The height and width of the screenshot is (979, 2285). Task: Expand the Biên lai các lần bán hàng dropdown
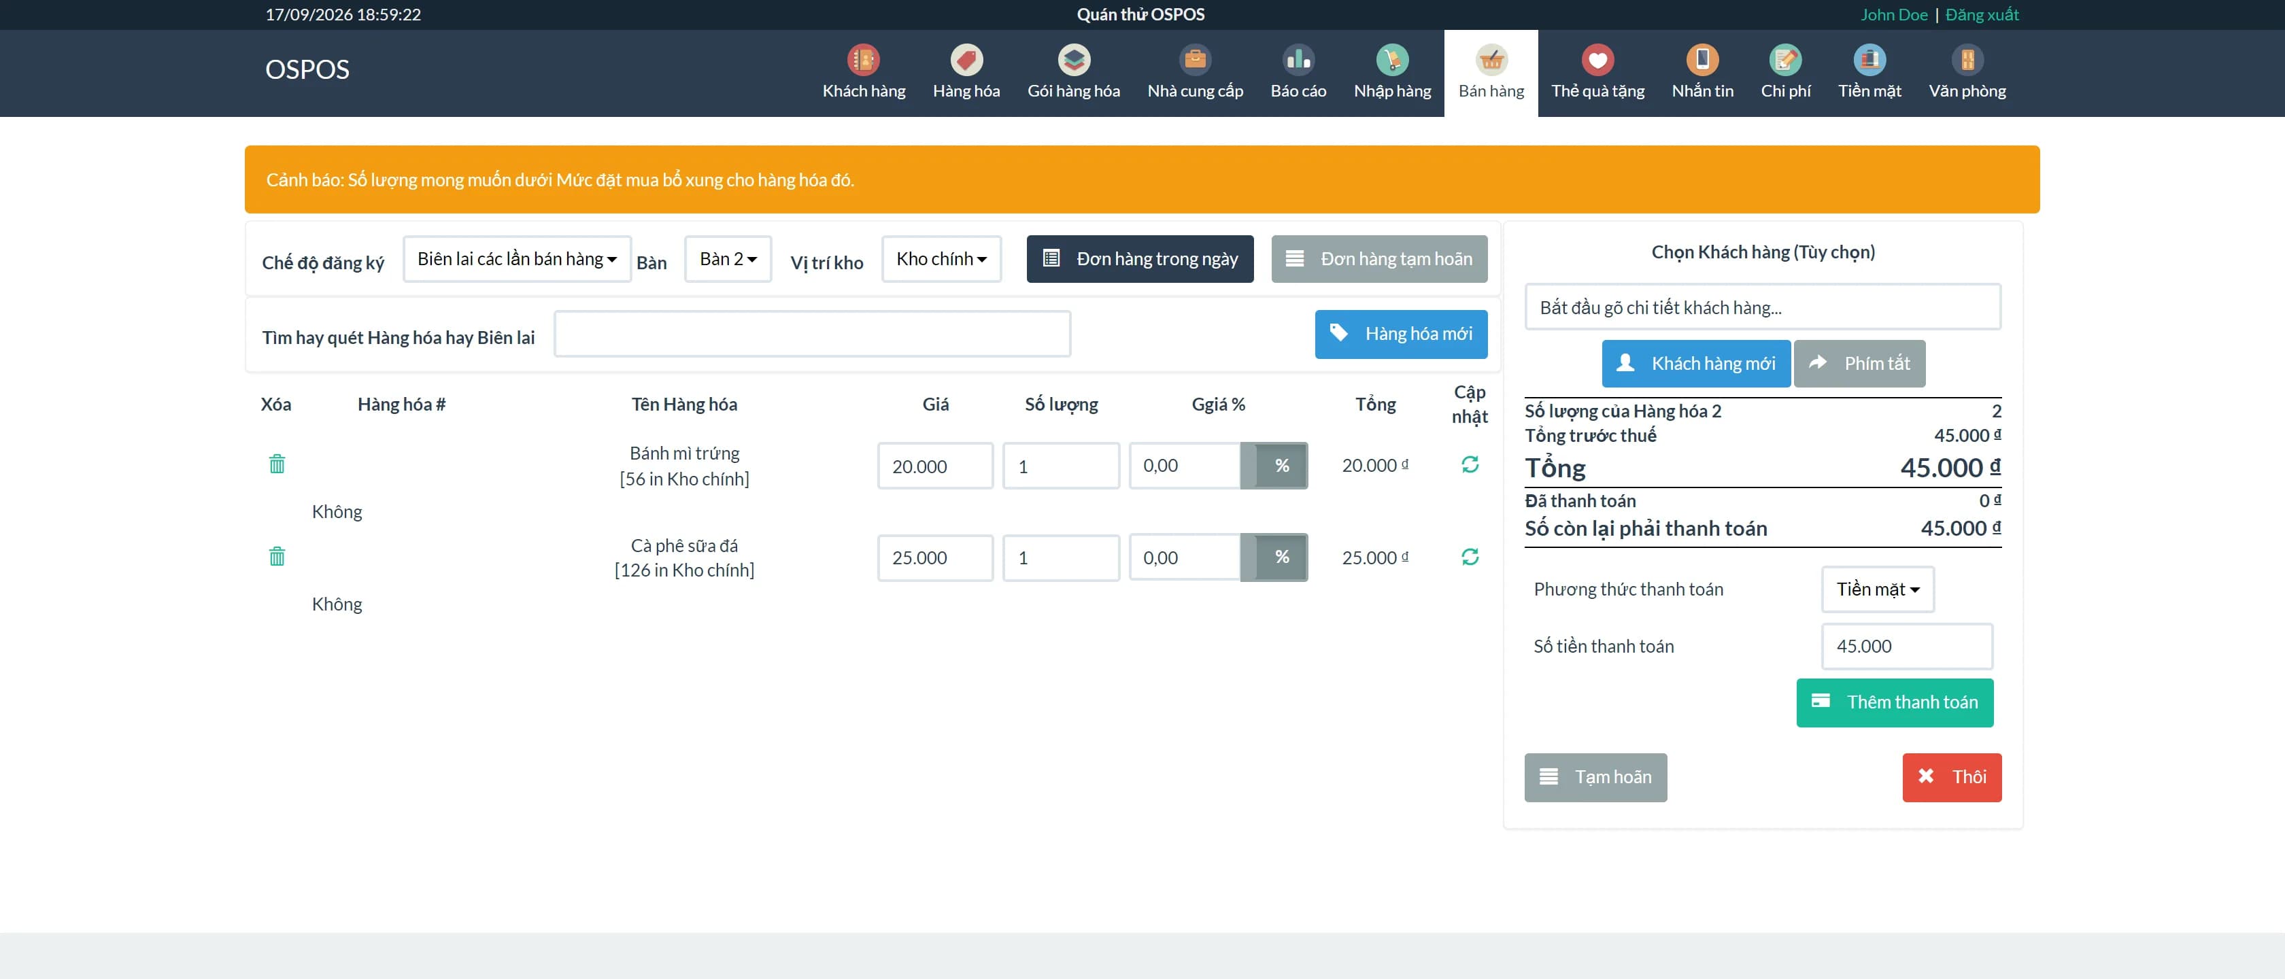517,259
